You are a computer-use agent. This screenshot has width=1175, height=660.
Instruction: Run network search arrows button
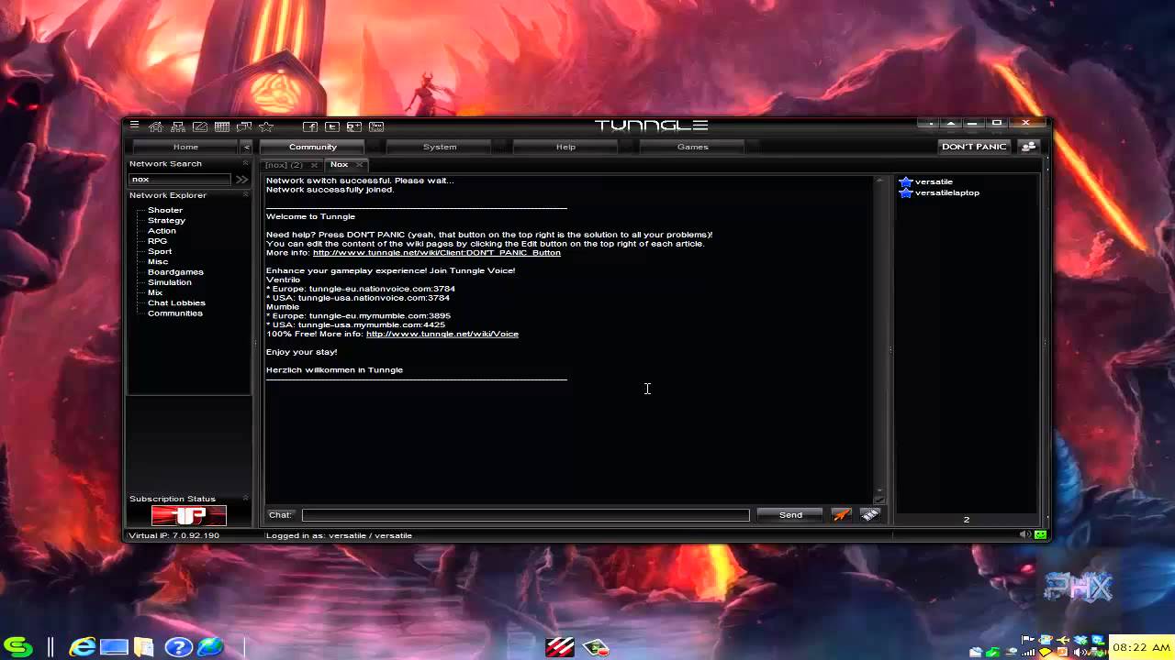(241, 180)
